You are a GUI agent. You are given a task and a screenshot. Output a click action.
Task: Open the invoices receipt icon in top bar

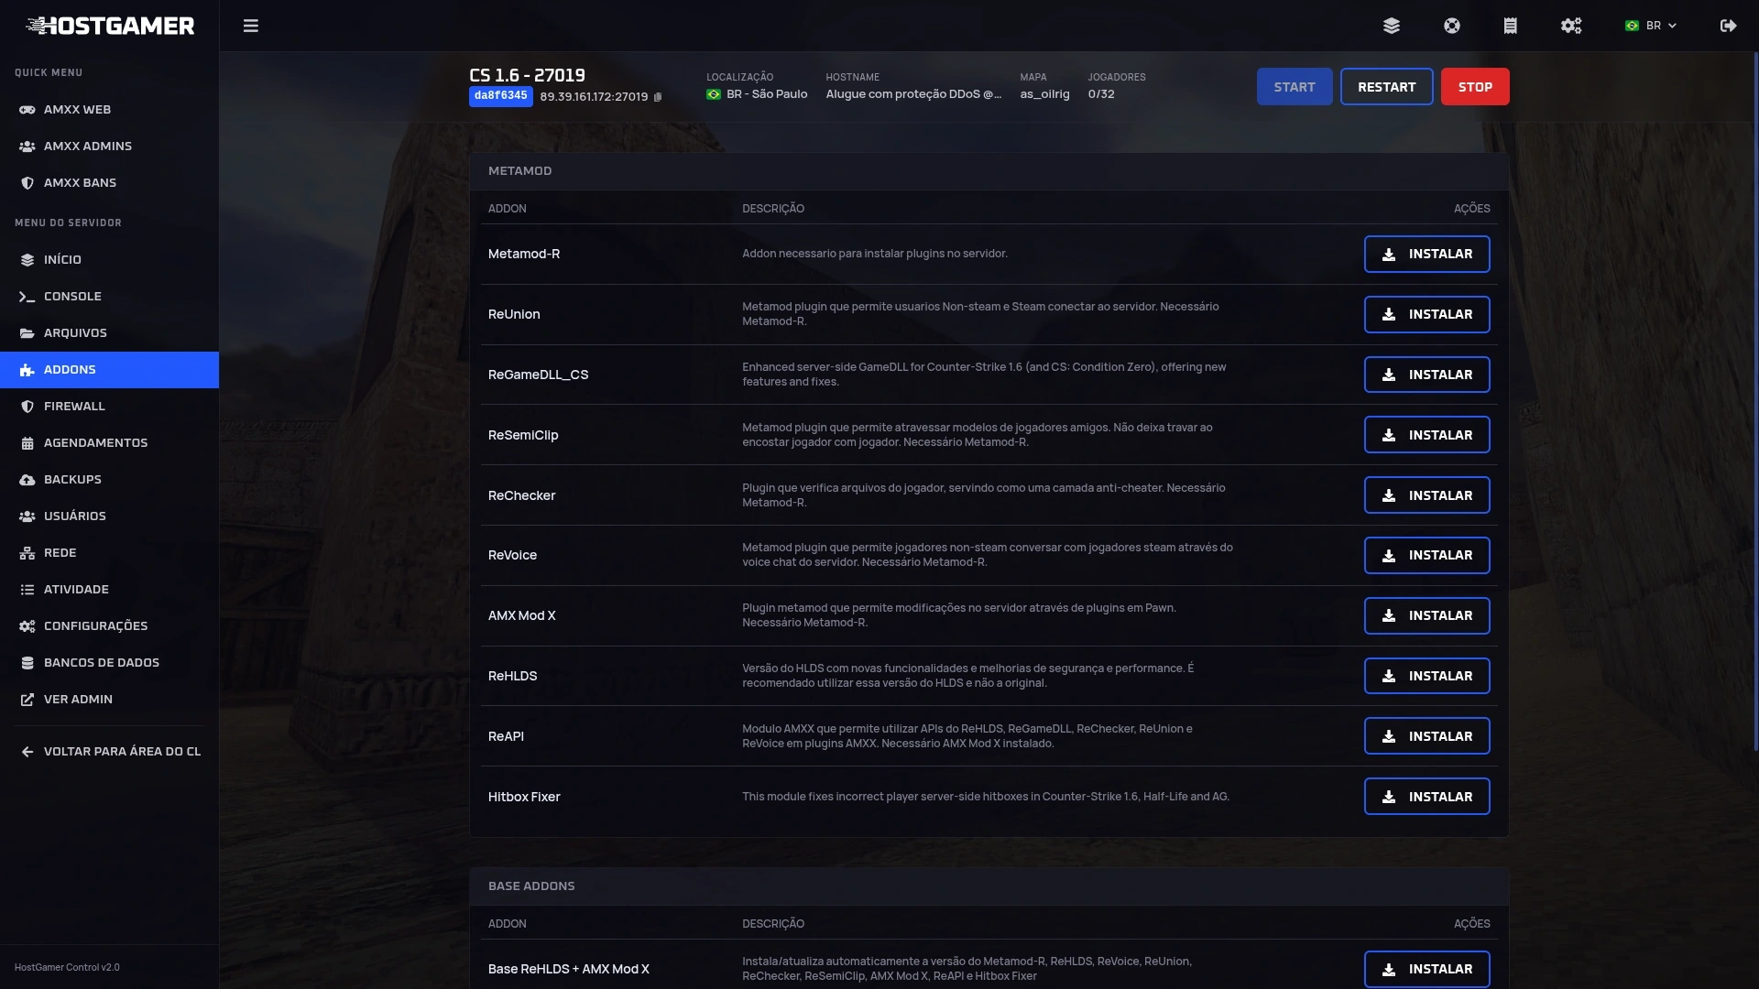[1510, 26]
